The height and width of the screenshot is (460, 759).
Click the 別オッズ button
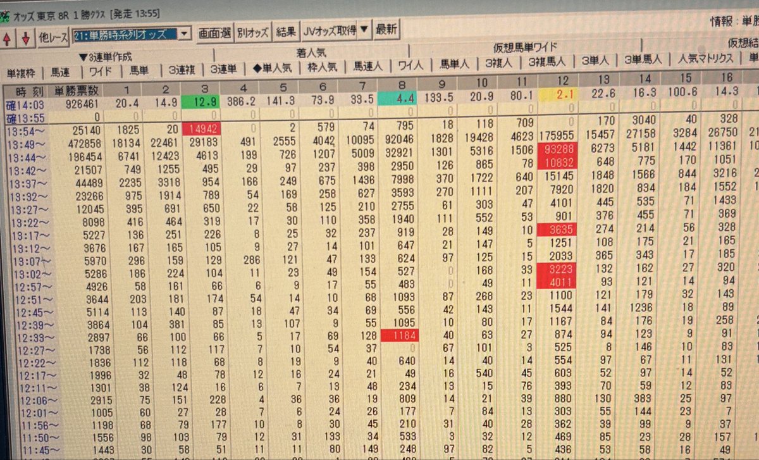(254, 32)
